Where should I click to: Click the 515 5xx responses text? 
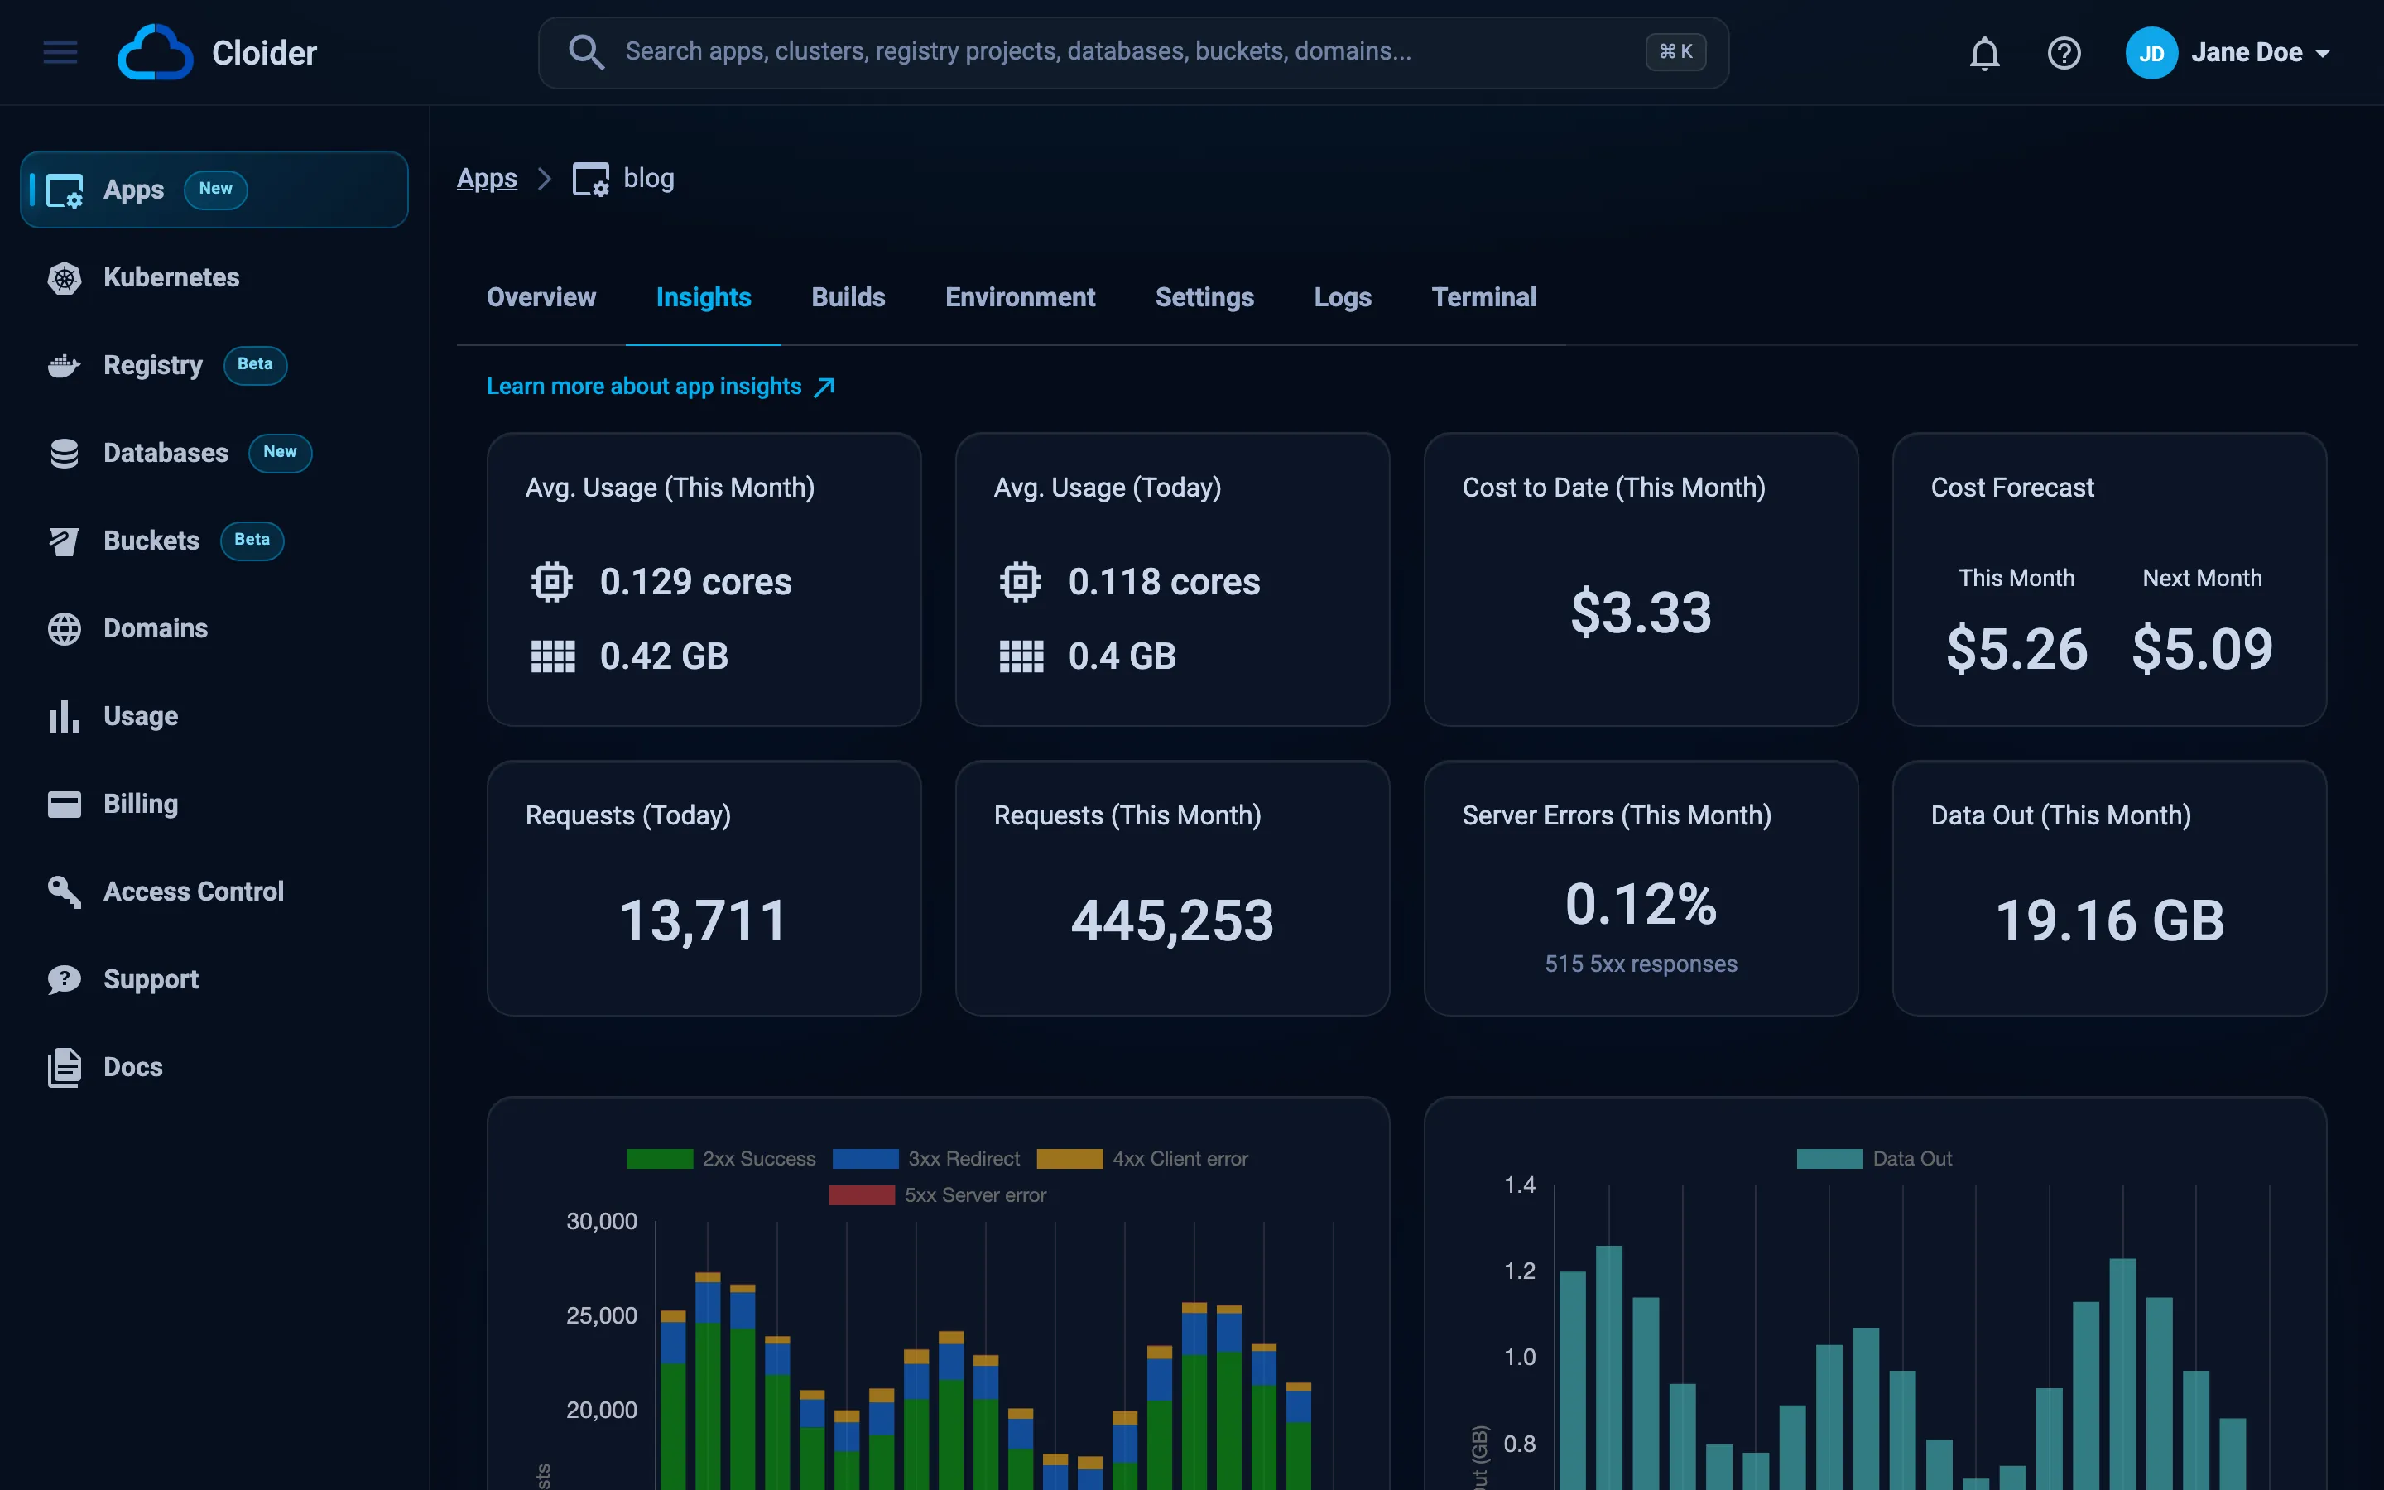(1640, 964)
